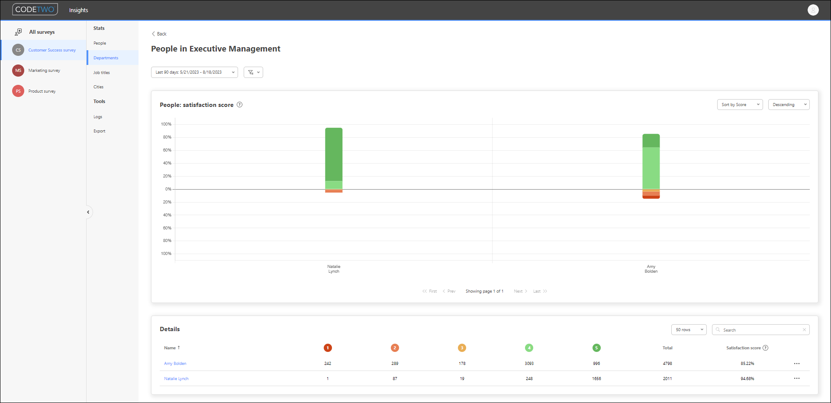
Task: Click Natalie Lynch's total 2011
Action: (x=667, y=379)
